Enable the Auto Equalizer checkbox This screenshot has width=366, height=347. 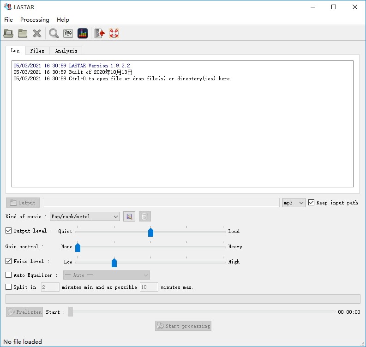coord(8,275)
